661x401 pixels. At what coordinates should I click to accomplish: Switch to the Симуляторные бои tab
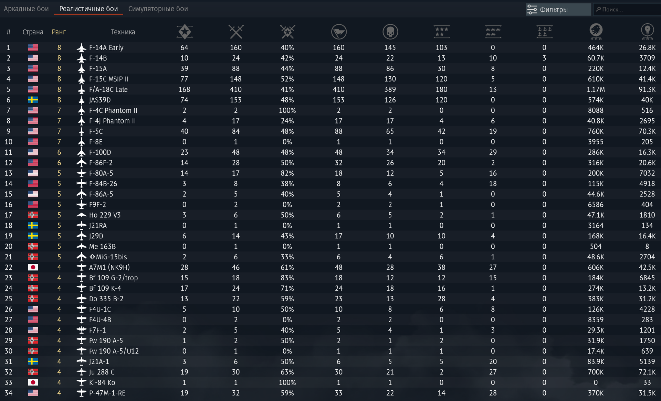[158, 9]
